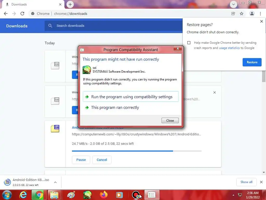Click the Restore button
Screen dimensions: 266x200
[252, 62]
